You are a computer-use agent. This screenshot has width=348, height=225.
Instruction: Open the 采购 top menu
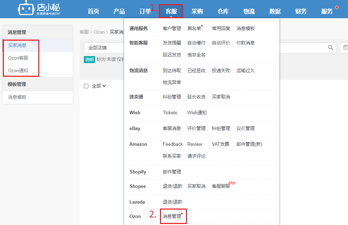[197, 11]
